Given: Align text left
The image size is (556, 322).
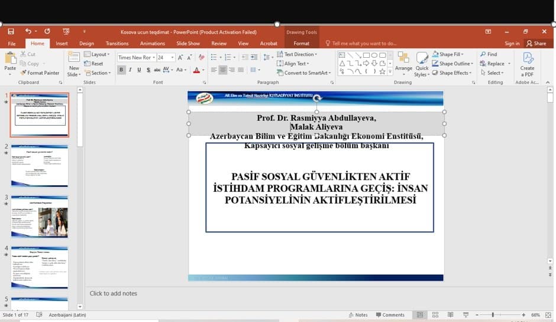Looking at the screenshot, I should point(214,70).
